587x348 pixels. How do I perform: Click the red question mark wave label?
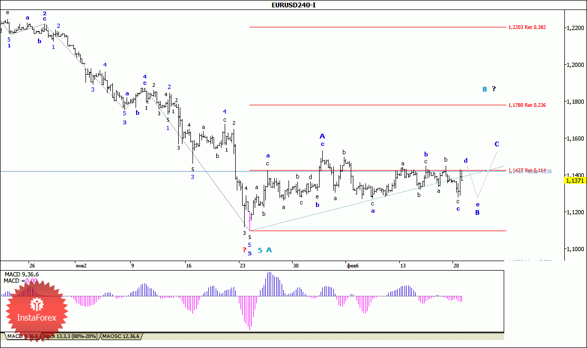[x=244, y=250]
